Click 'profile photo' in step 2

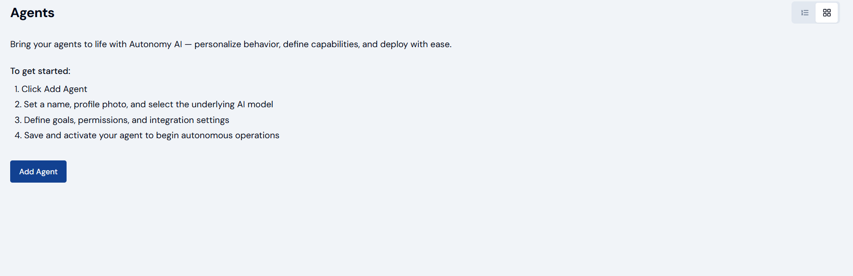tap(100, 104)
